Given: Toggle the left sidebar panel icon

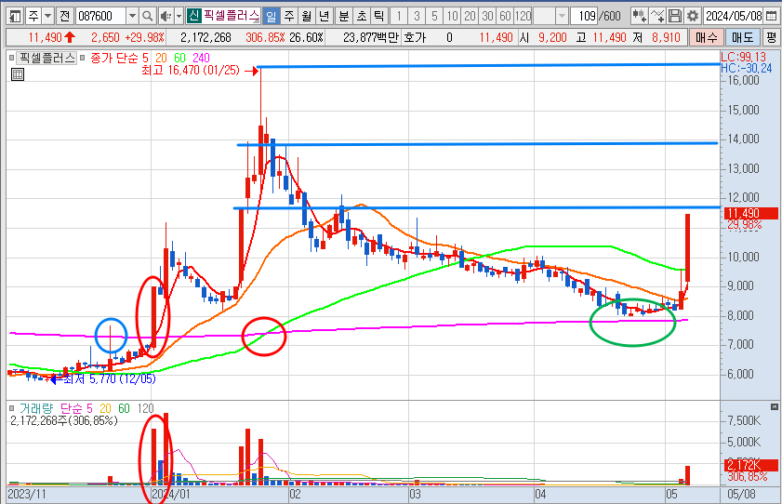Looking at the screenshot, I should coord(16,17).
